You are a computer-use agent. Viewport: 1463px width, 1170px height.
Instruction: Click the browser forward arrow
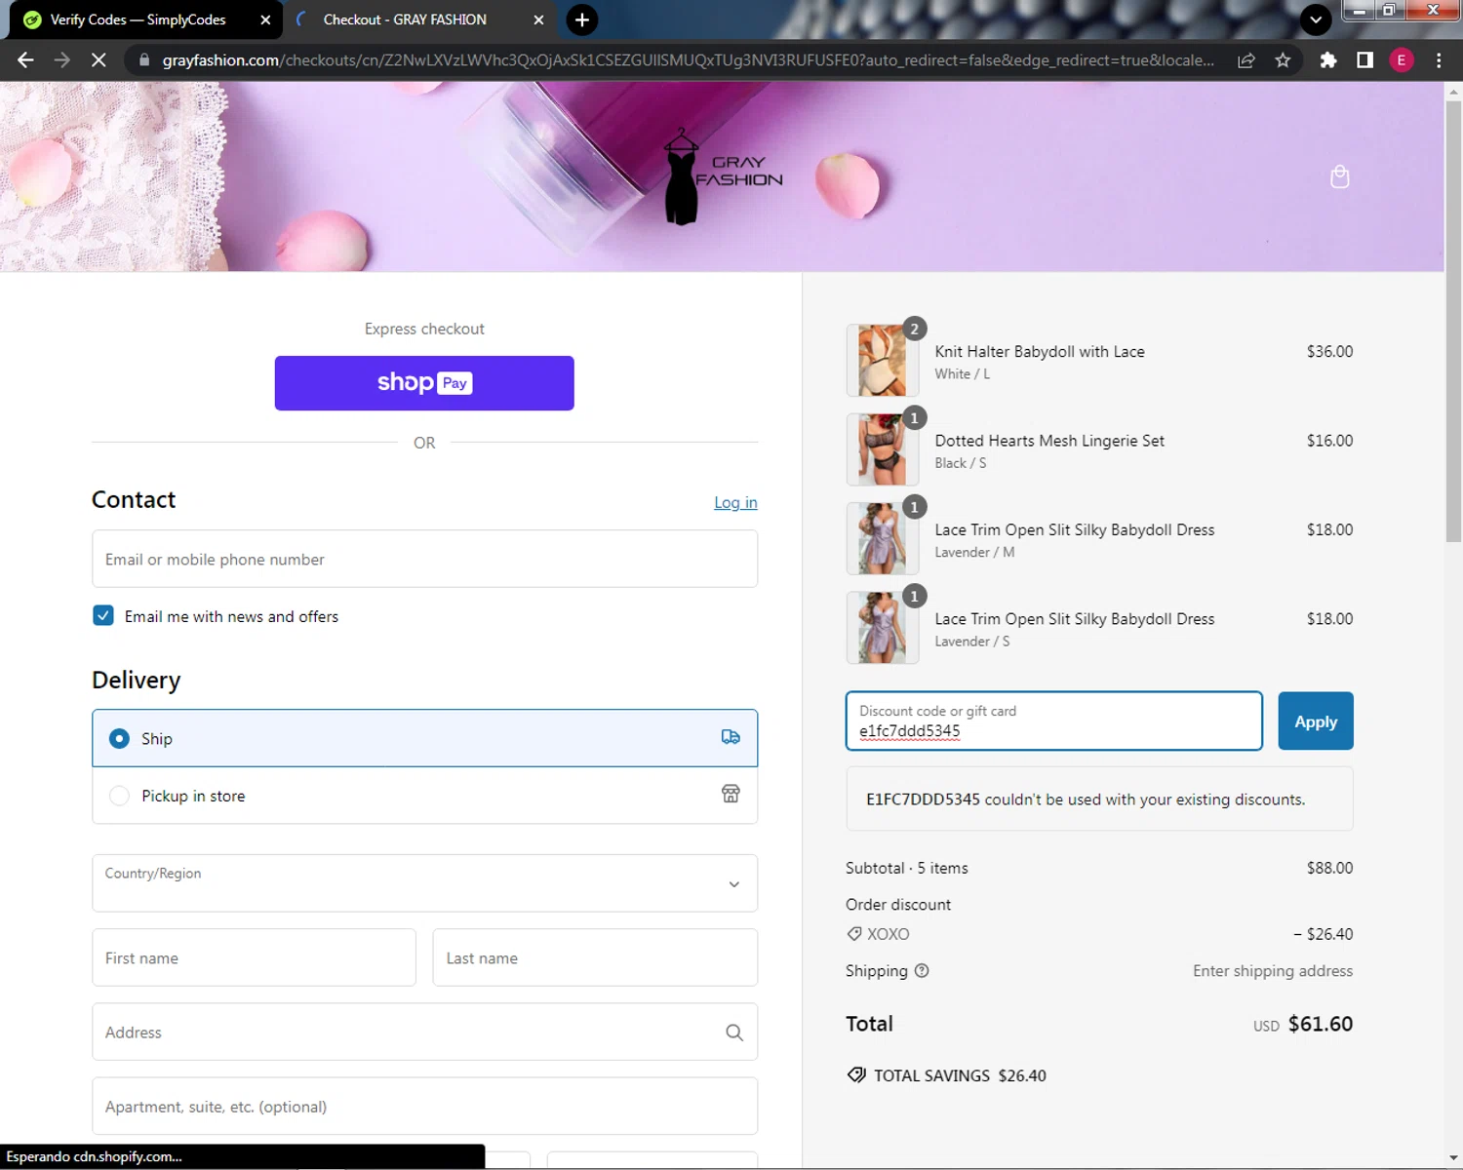(62, 60)
